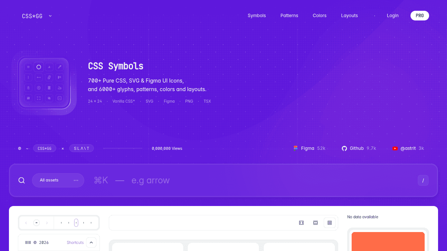The width and height of the screenshot is (447, 251).
Task: Open the YouTube @astrit icon
Action: pyautogui.click(x=395, y=148)
